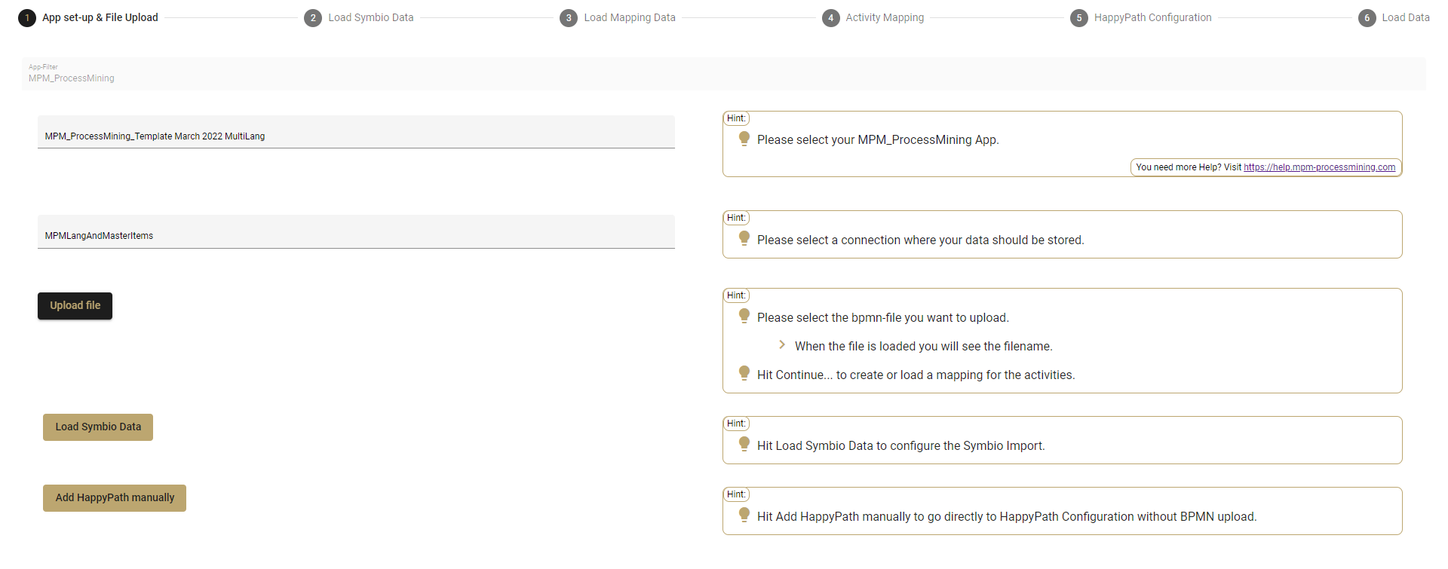
Task: Click the 'Hint:' label above the bpmn-file hint
Action: coord(736,295)
